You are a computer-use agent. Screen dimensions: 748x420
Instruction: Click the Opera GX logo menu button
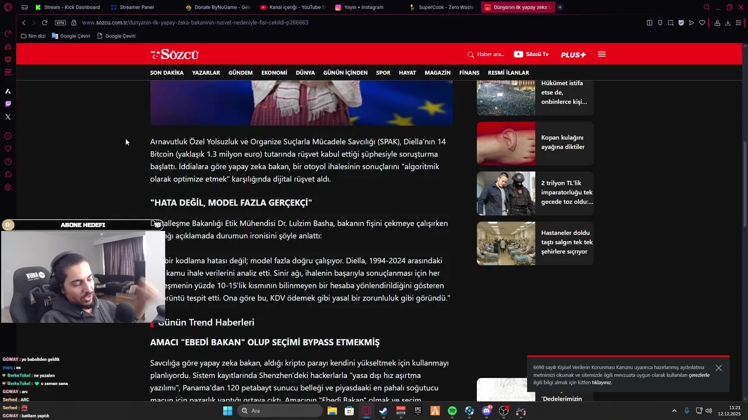[x=8, y=8]
